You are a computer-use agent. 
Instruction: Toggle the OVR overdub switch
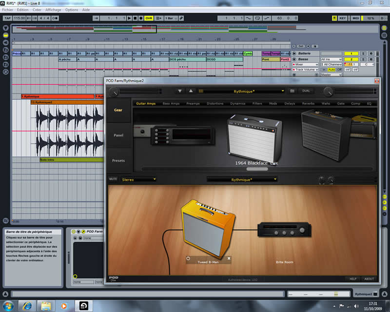pos(149,18)
